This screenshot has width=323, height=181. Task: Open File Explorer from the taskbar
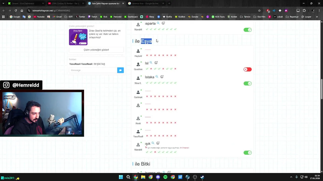[x=143, y=177]
